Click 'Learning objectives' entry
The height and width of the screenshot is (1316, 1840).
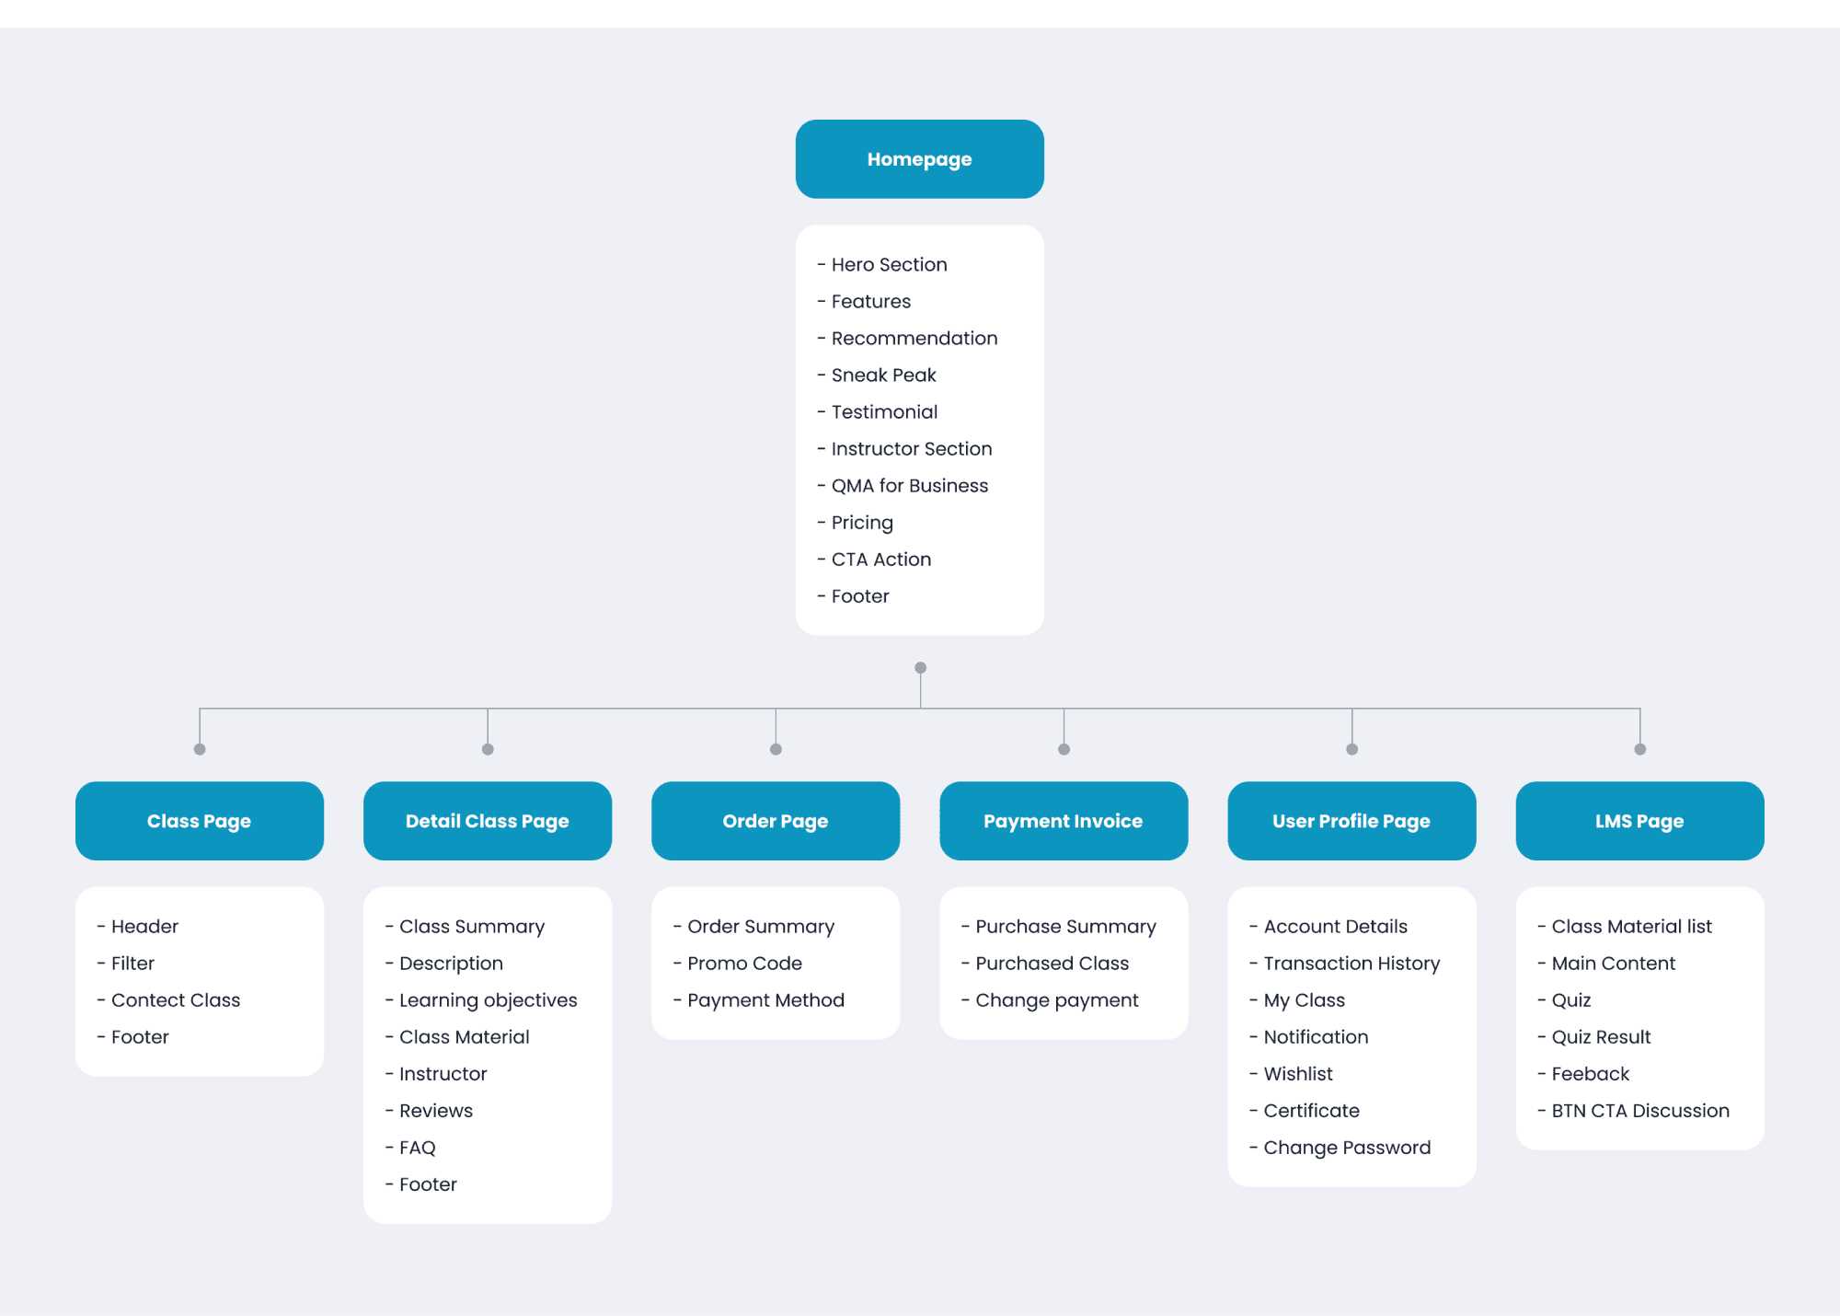[481, 1000]
